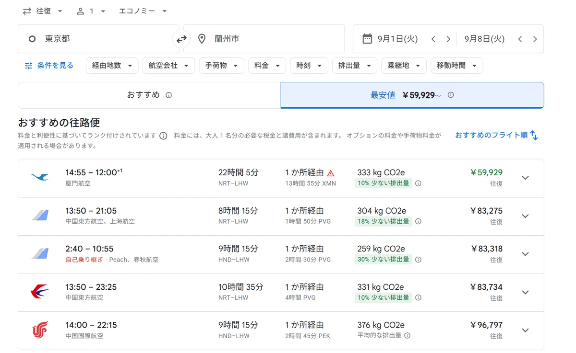Click info icon beside 最安値 price
The height and width of the screenshot is (353, 576).
pyautogui.click(x=451, y=95)
